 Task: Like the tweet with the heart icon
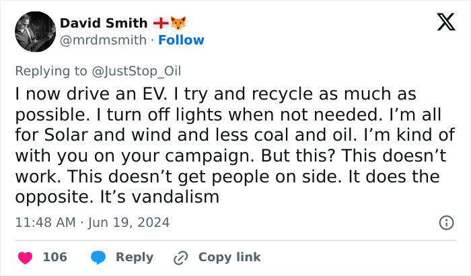24,257
